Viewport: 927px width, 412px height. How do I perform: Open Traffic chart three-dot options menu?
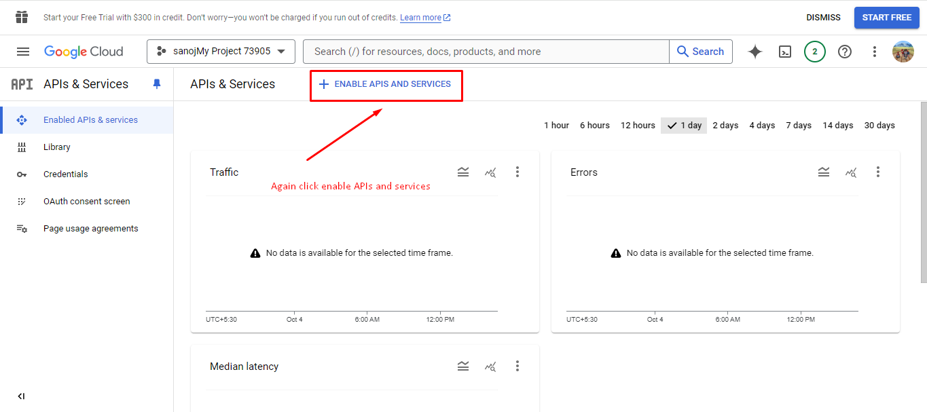coord(517,172)
